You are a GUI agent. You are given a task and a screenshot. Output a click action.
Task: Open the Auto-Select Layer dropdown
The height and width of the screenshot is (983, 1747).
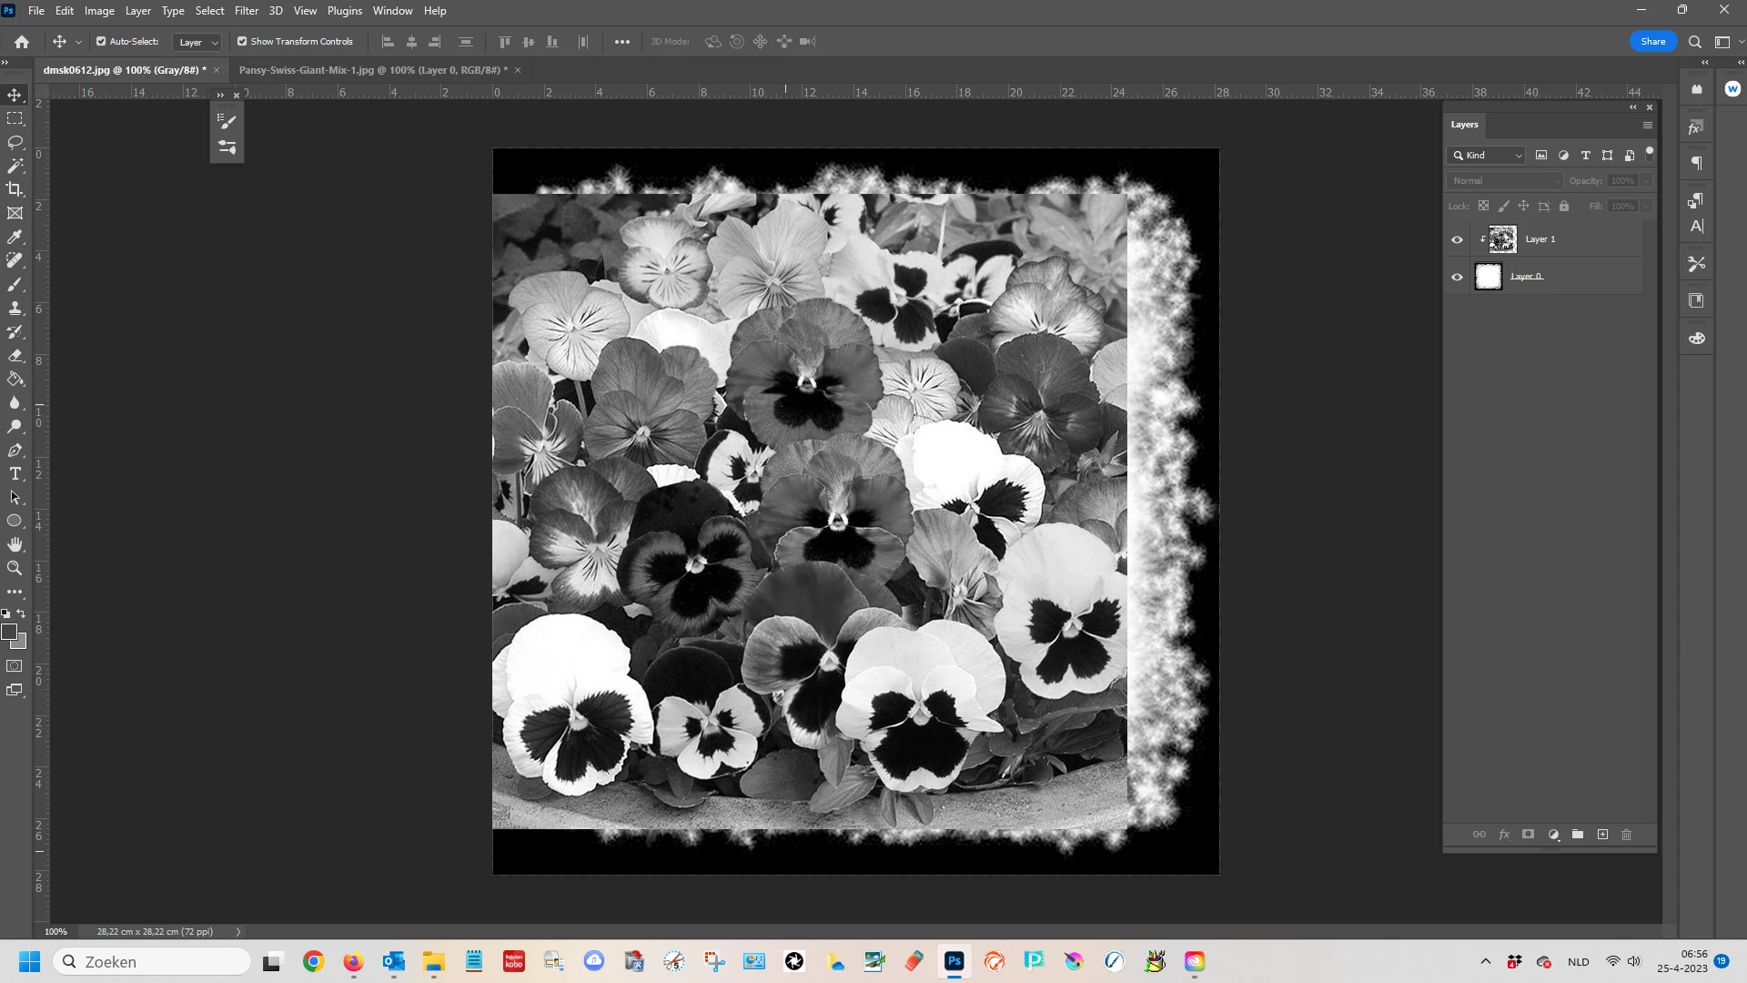(197, 42)
